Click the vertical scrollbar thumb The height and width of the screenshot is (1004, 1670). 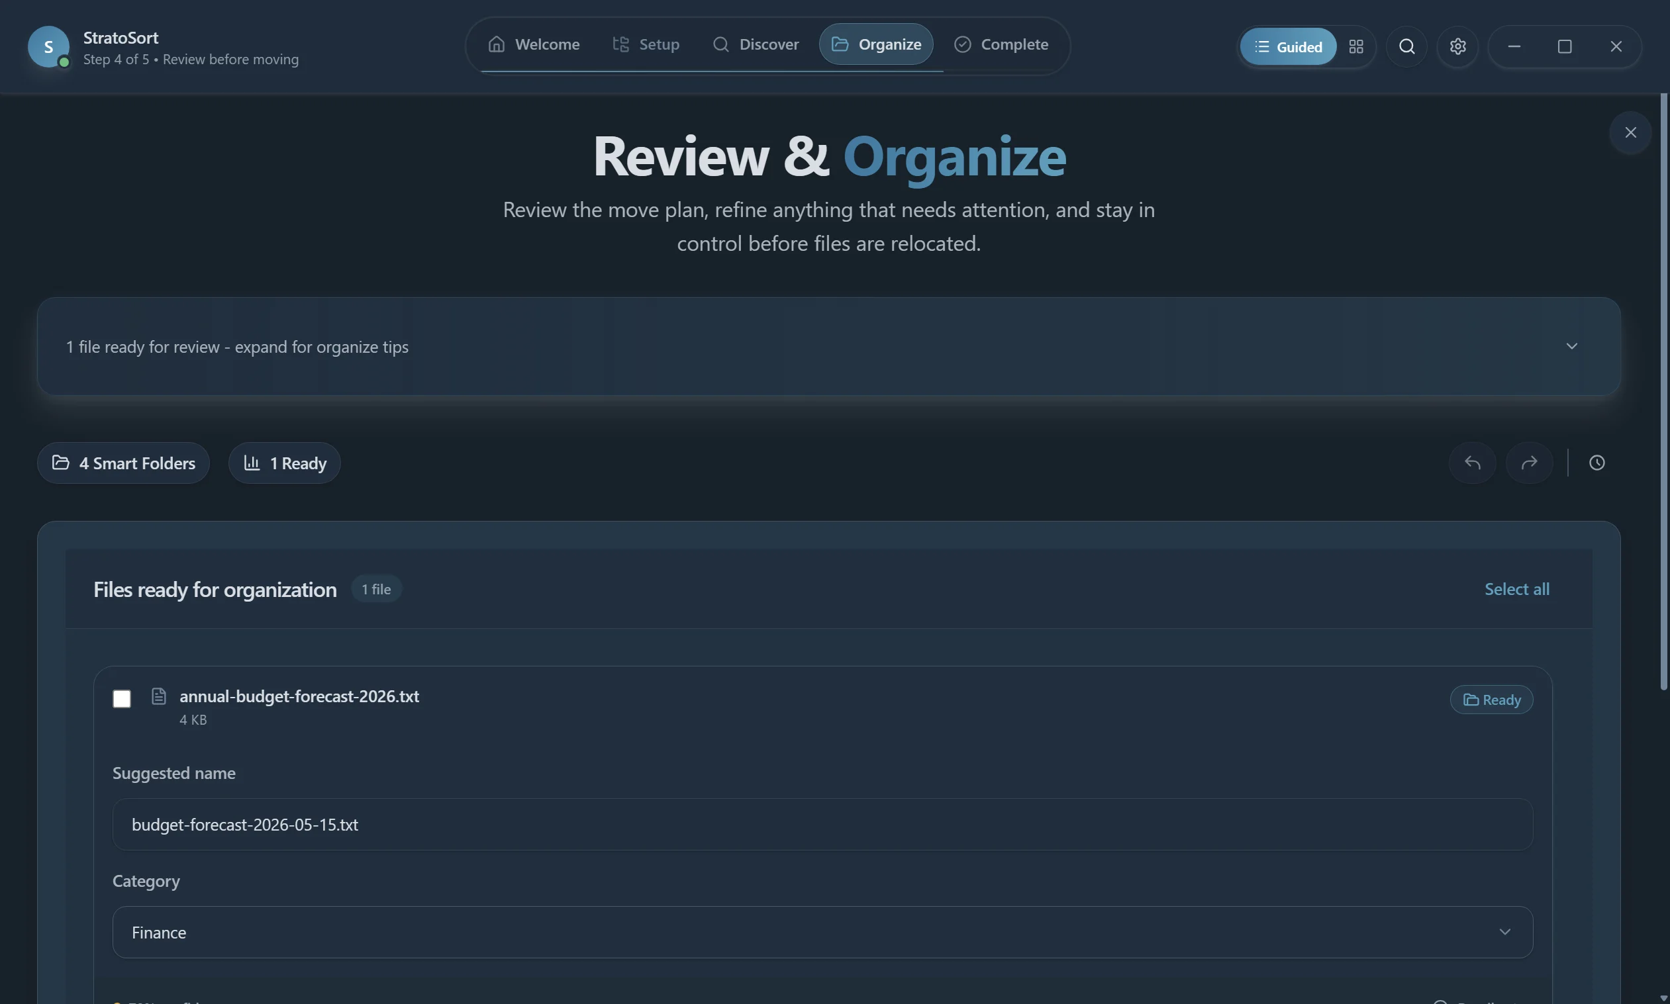click(1664, 392)
